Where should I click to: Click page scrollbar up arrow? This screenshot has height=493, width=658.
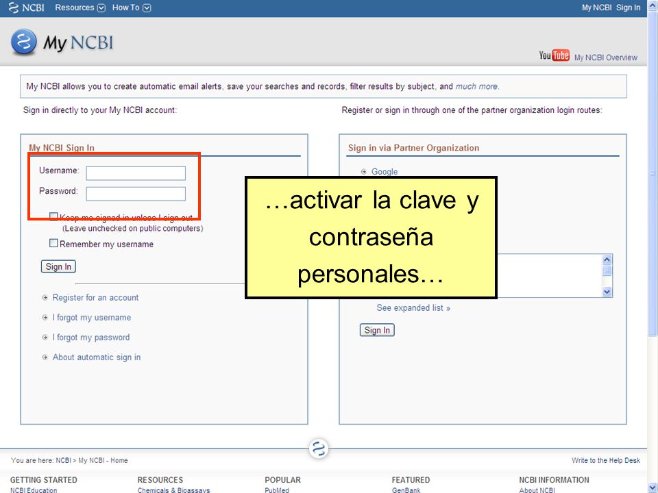[653, 5]
